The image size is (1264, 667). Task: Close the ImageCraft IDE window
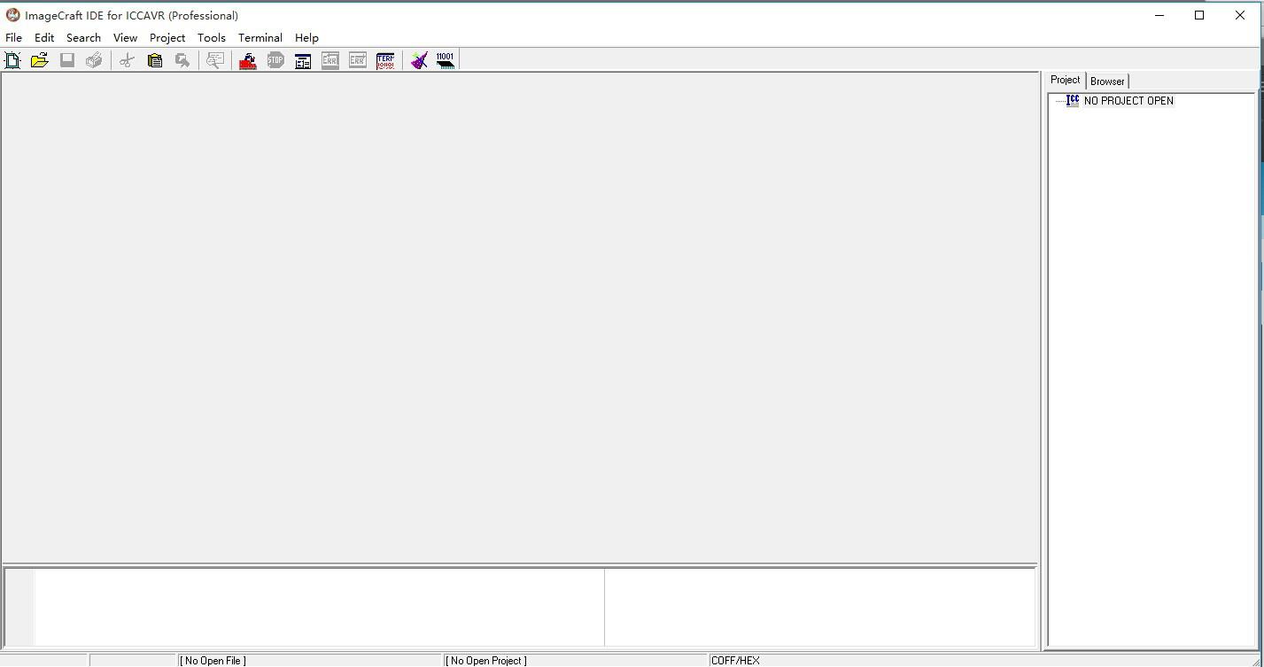[x=1240, y=15]
